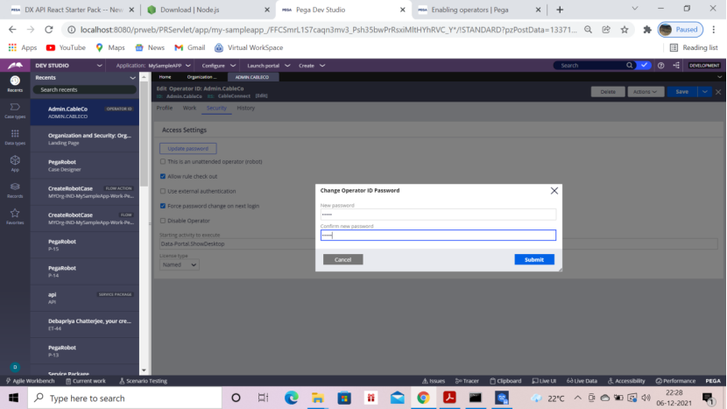This screenshot has height=409, width=727.
Task: Open the Configure menu
Action: [x=218, y=66]
